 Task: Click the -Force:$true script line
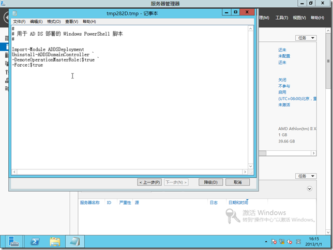(27, 65)
